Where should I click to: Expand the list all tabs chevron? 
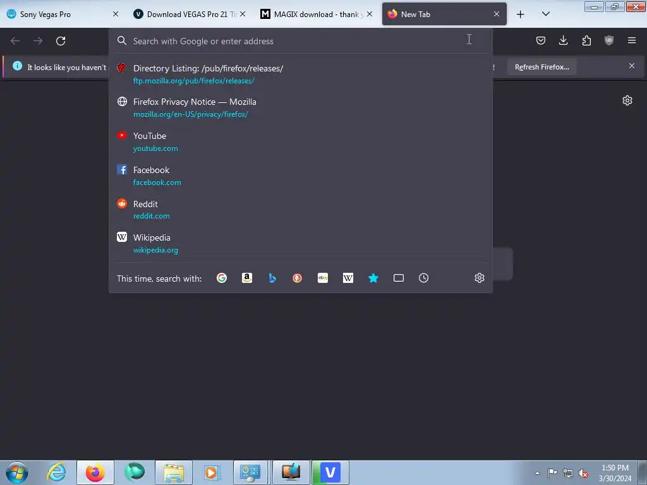(545, 14)
